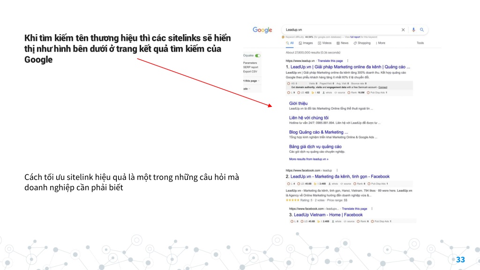Switch to the News tab
Viewport: 480px width, 270px height.
coord(342,43)
